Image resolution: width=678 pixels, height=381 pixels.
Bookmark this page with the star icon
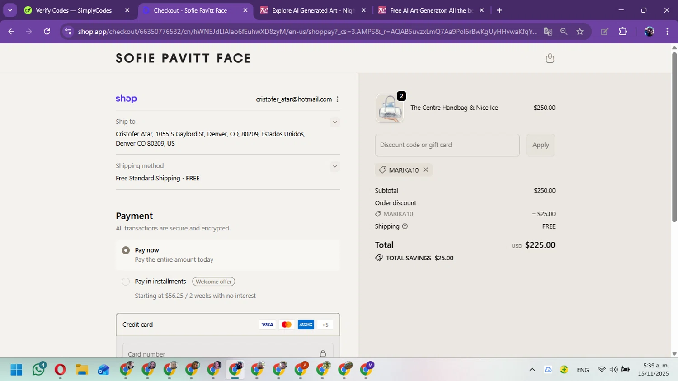[x=580, y=32]
